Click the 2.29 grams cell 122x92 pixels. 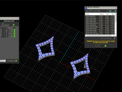pyautogui.click(x=102, y=25)
